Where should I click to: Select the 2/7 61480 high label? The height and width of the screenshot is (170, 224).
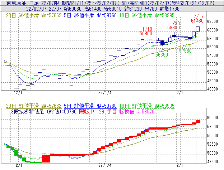tap(197, 19)
